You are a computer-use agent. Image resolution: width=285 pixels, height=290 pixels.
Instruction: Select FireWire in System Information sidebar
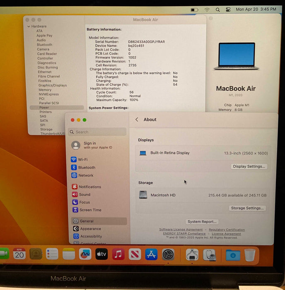45,81
